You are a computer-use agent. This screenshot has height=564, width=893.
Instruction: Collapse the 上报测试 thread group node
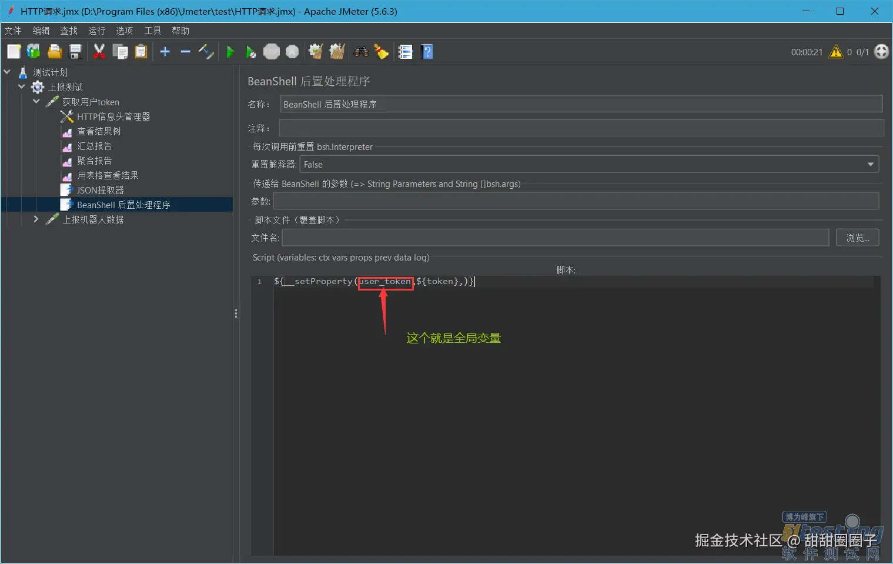22,86
